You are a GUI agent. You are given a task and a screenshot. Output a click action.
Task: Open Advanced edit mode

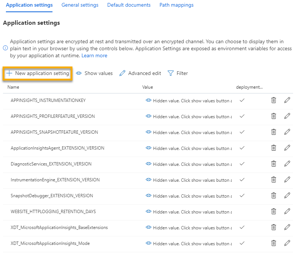140,73
